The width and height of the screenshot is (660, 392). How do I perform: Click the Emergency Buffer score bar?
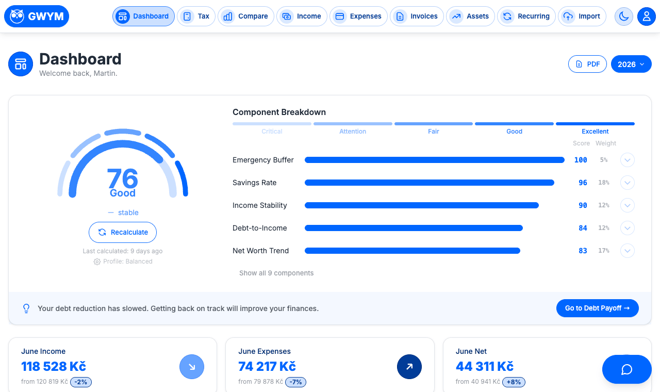coord(435,160)
